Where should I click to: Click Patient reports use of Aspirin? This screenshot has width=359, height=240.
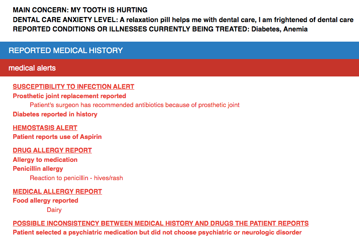click(x=57, y=137)
